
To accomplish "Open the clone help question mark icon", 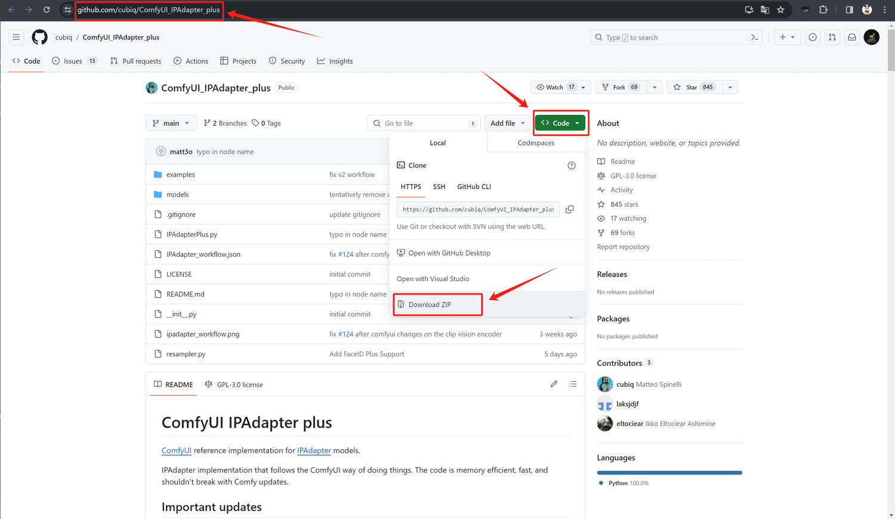I will [572, 166].
